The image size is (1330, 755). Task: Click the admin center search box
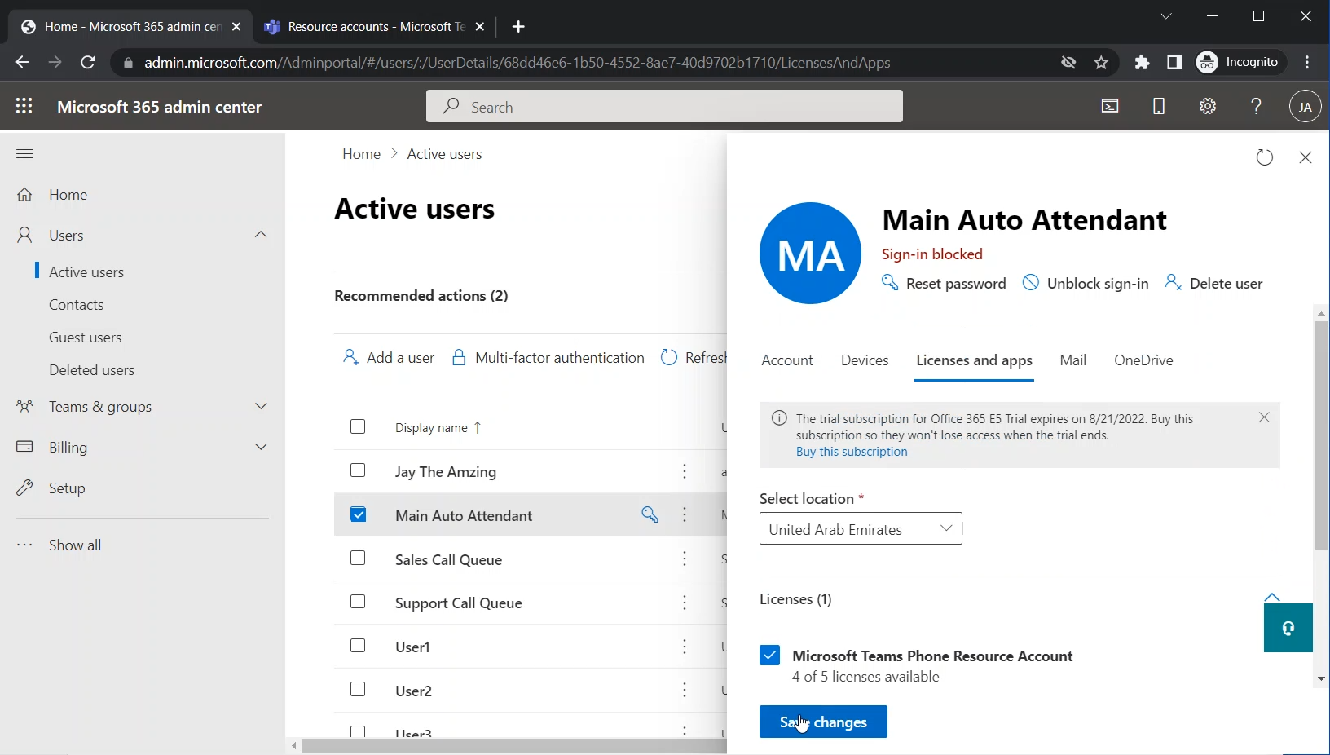[664, 107]
